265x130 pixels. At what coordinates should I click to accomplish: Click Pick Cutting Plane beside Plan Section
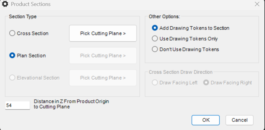(x=103, y=56)
